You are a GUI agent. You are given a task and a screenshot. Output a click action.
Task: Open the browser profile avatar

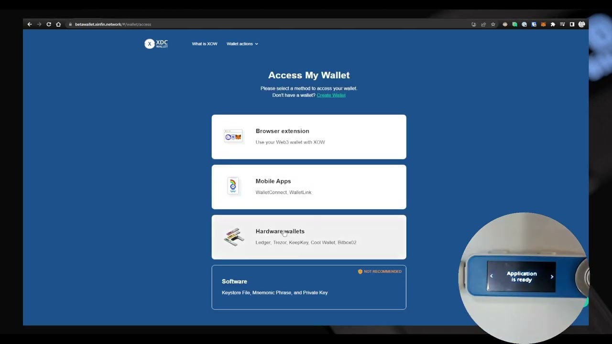582,24
